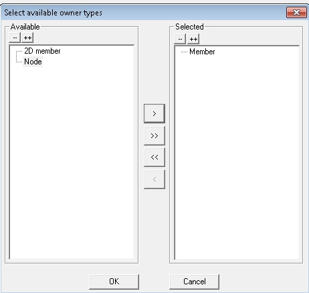
Task: Click the greyed-out single left arrow button
Action: (x=154, y=179)
